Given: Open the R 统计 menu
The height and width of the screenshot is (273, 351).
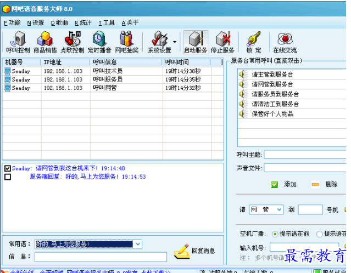Looking at the screenshot, I should coord(83,23).
